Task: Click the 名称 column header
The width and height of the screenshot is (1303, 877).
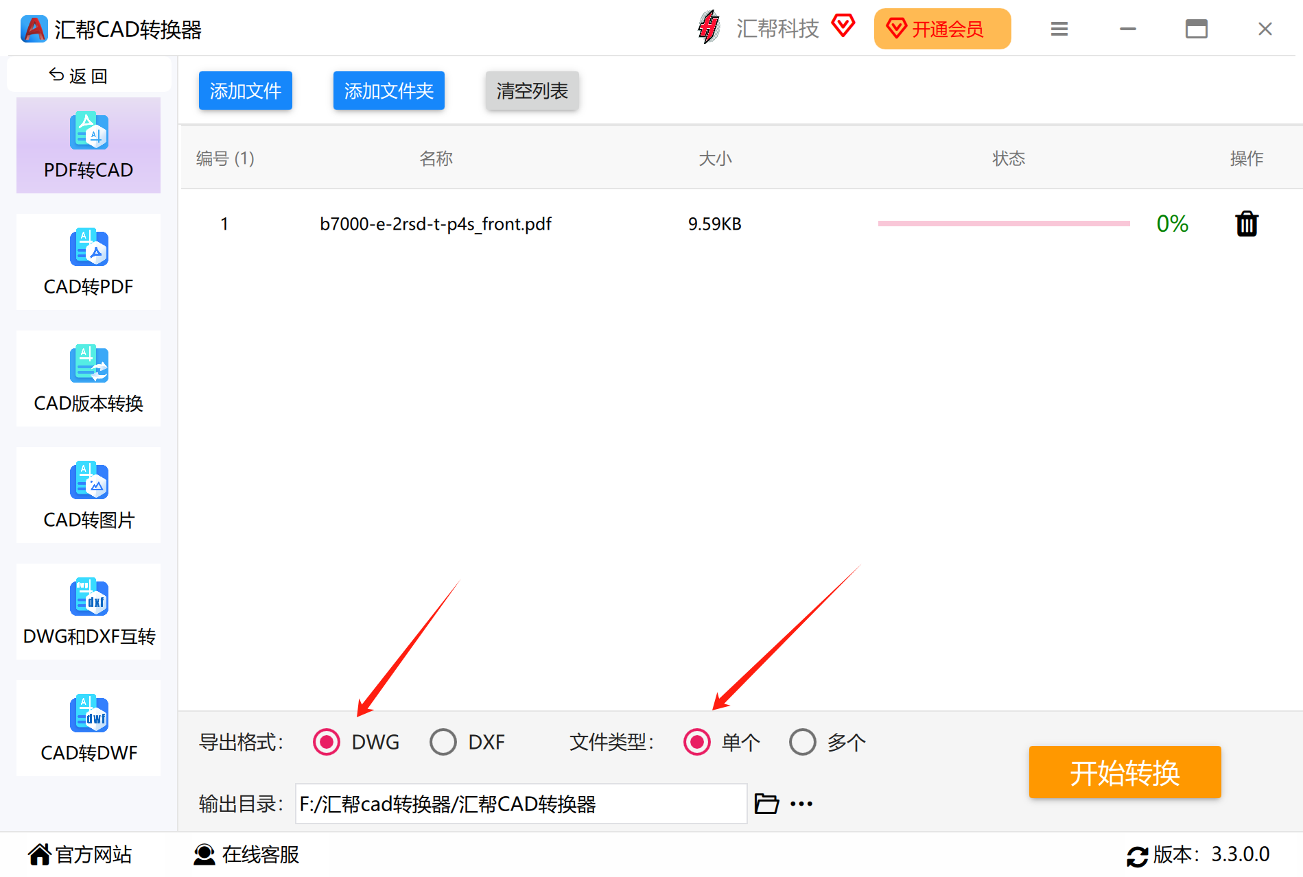Action: click(436, 158)
